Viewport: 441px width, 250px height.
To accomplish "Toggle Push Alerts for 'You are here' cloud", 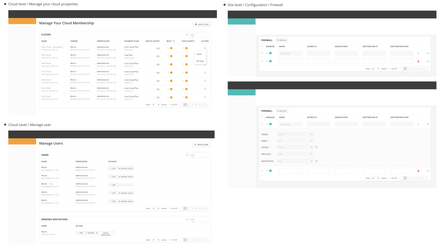I will pos(185,48).
